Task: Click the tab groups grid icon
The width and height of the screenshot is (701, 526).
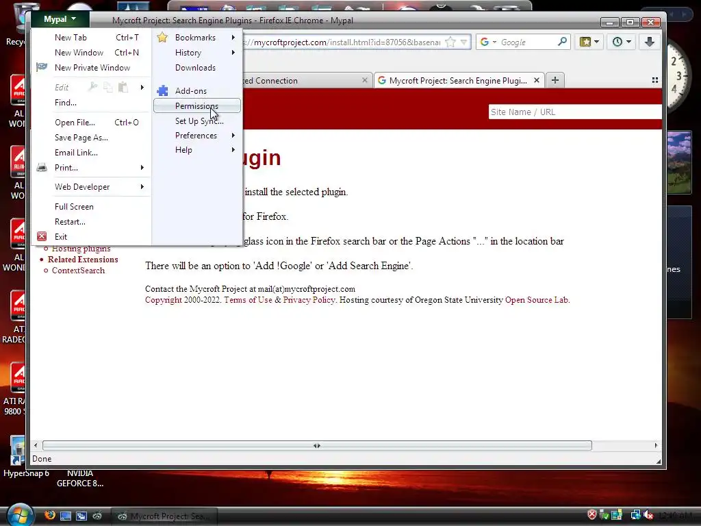Action: click(x=655, y=80)
